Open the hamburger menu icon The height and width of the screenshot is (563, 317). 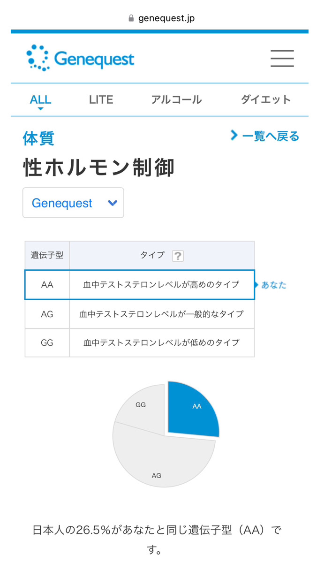point(282,58)
